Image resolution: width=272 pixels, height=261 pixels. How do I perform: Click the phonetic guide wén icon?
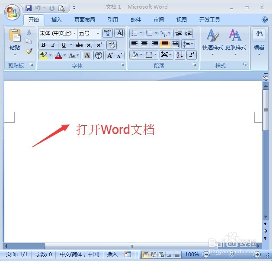click(108, 33)
